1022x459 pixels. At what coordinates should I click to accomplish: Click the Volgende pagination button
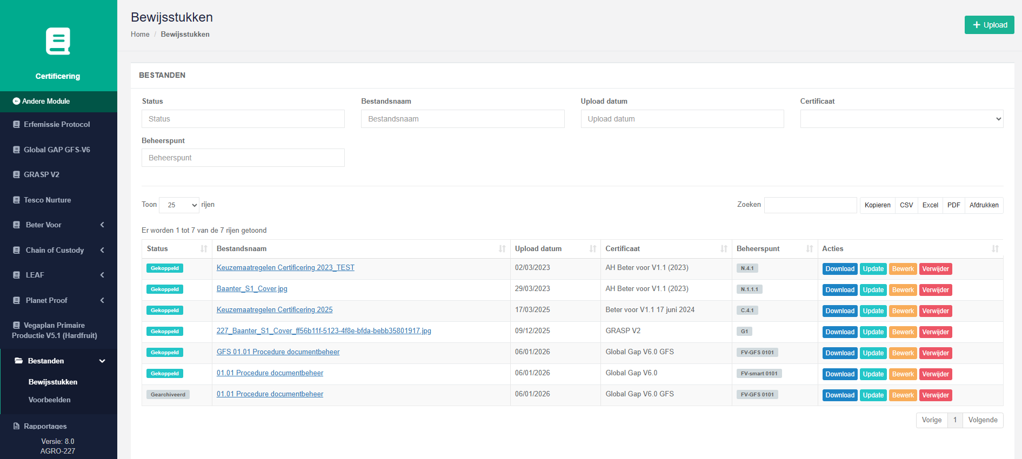(983, 420)
